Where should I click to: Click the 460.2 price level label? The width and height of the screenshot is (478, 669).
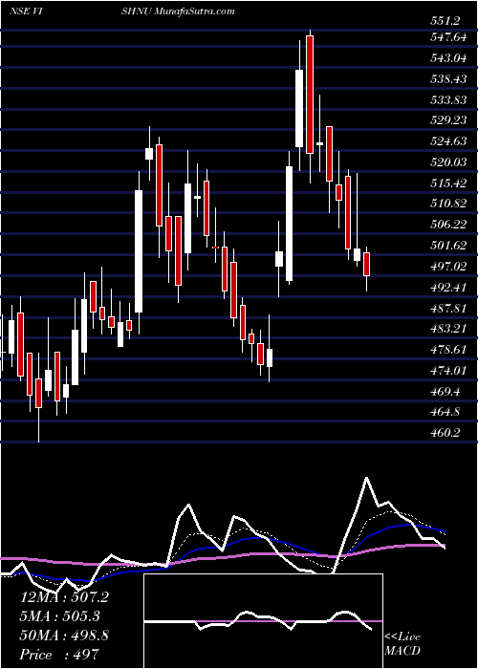(447, 433)
